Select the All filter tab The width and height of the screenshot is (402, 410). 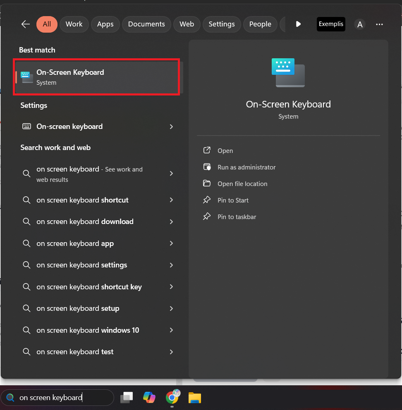(x=47, y=24)
